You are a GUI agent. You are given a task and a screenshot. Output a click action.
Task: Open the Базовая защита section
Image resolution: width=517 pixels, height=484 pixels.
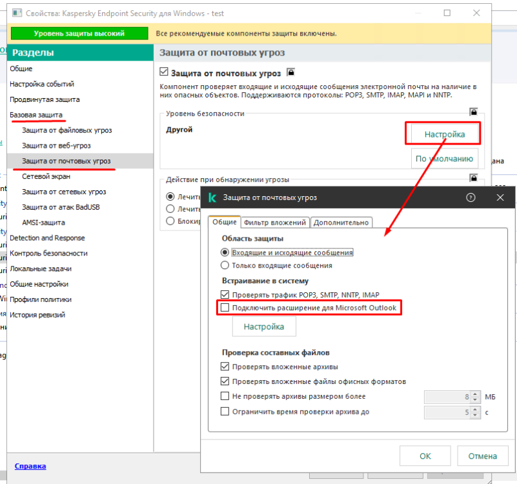click(x=36, y=115)
